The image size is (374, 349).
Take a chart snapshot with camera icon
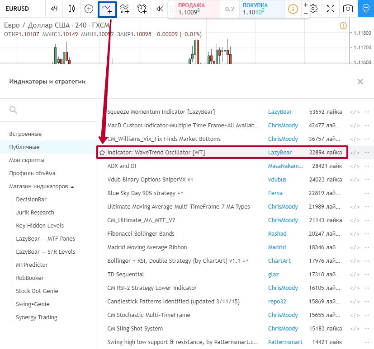pyautogui.click(x=348, y=9)
